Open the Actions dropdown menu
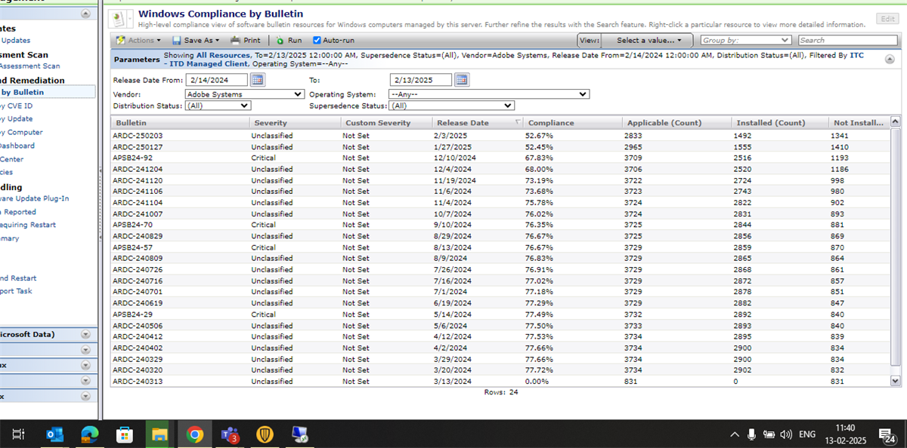This screenshot has width=907, height=448. click(x=138, y=40)
